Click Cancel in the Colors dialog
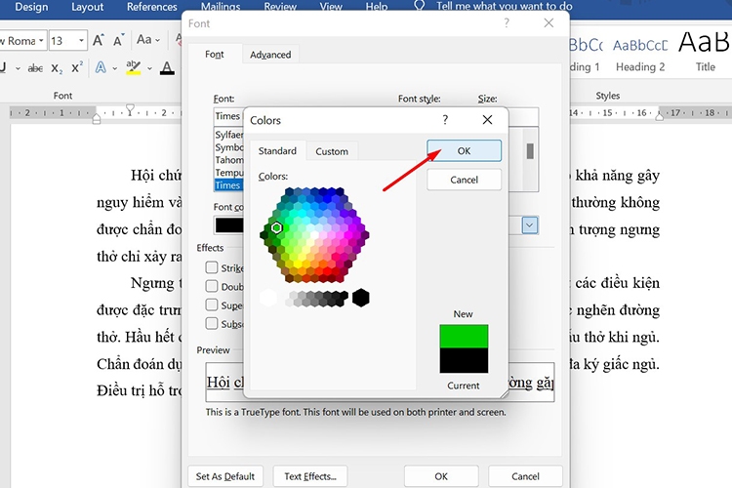 [464, 180]
